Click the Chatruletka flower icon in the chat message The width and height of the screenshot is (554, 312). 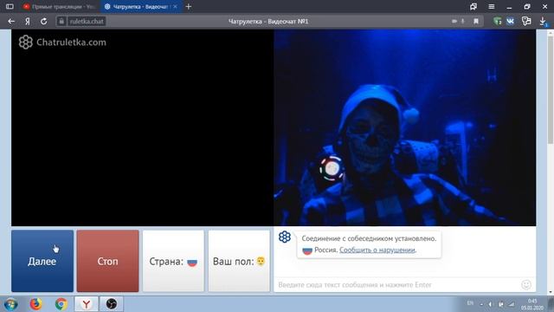285,237
